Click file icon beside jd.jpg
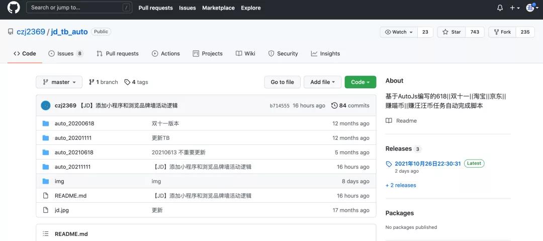The height and width of the screenshot is (241, 543). (x=45, y=210)
